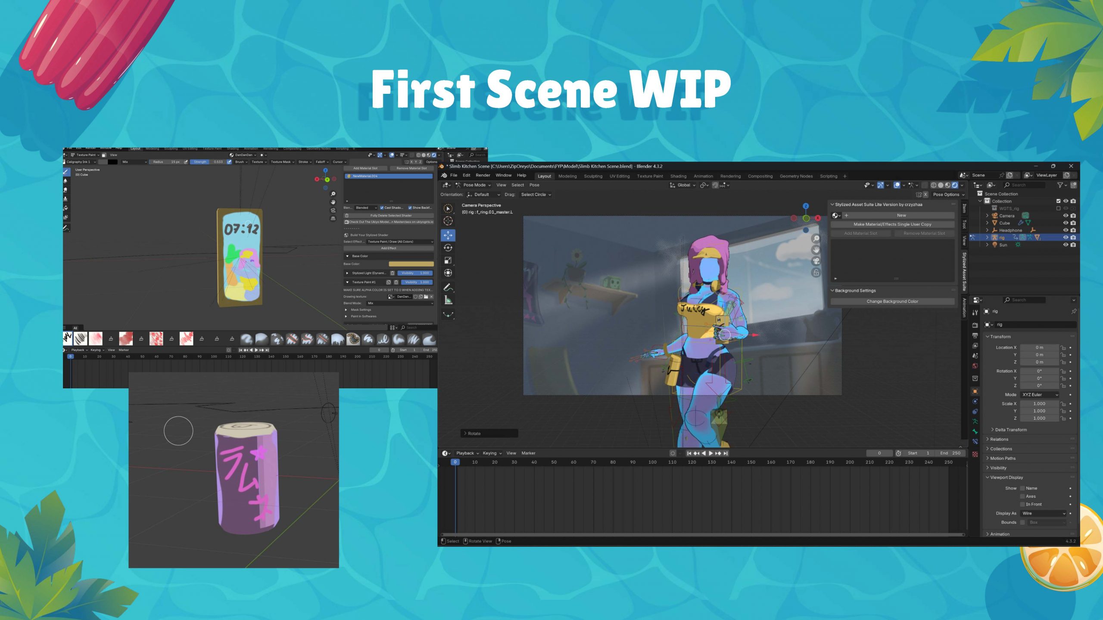Select the Fill bucket tool in Texture Paint window
The width and height of the screenshot is (1103, 620).
click(x=66, y=208)
